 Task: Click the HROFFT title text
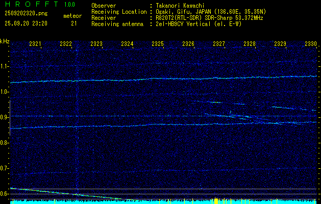32,4
